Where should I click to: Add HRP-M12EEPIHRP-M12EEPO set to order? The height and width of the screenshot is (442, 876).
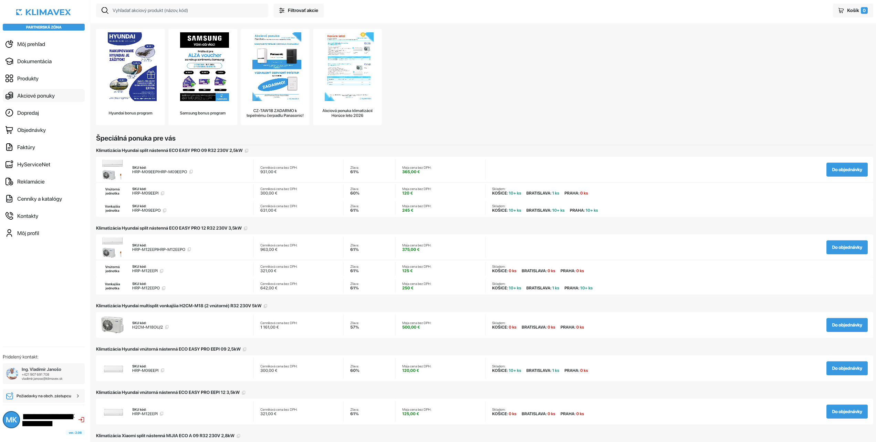click(x=847, y=247)
